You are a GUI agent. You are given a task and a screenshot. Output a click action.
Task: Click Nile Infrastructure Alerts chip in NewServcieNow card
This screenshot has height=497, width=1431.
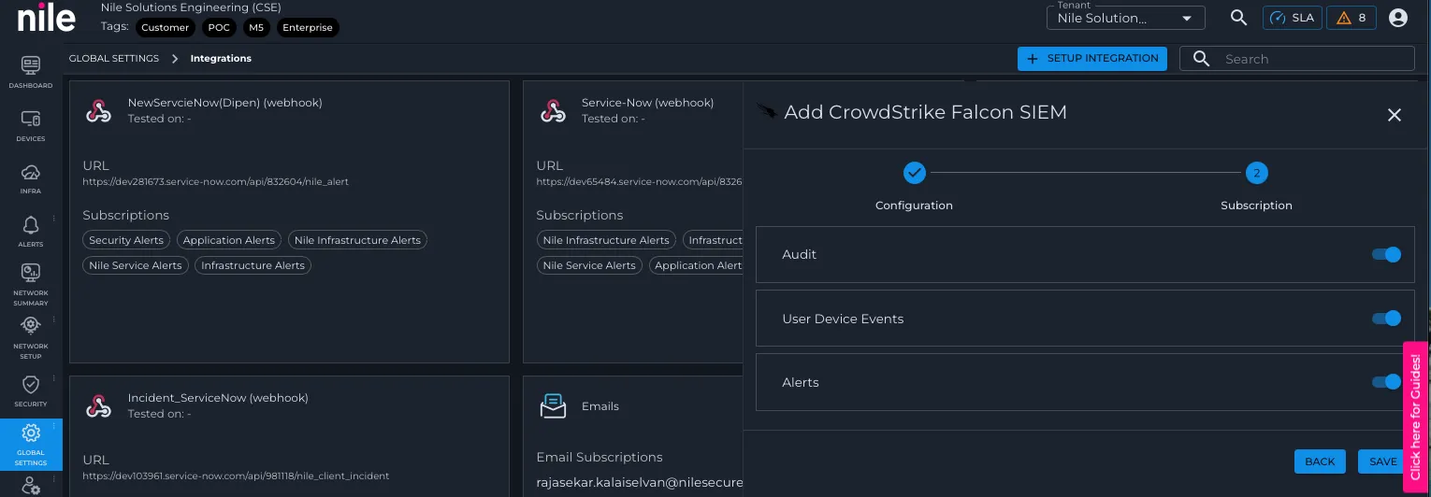[357, 240]
